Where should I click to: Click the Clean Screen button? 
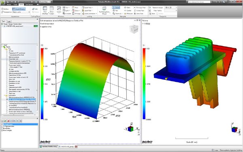coord(51,10)
